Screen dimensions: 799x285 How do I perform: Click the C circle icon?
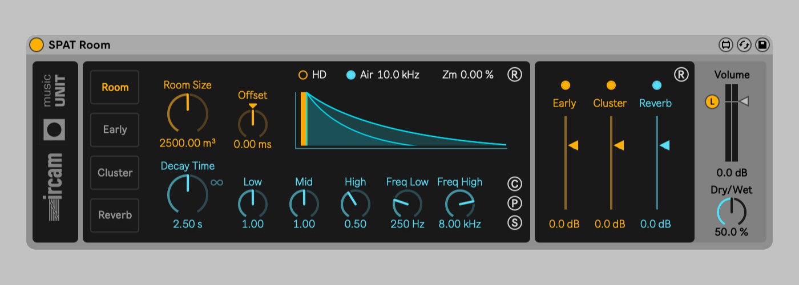[x=515, y=184]
